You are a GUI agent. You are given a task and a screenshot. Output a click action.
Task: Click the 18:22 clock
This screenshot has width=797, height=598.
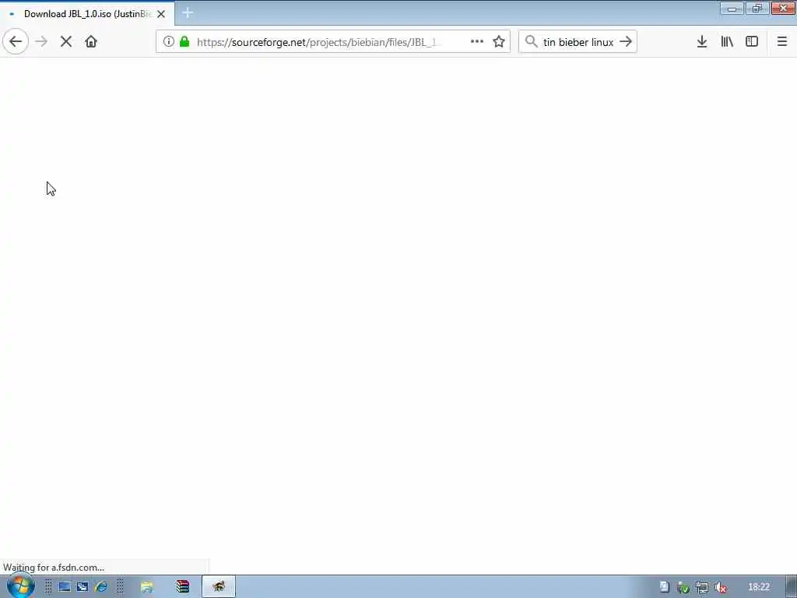[758, 587]
